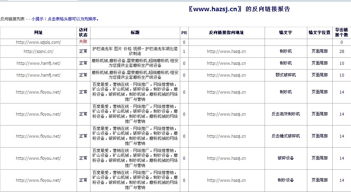351x192 pixels.
Task: Open the hamfj.net link in the 颚式破碎机 row
Action: point(38,75)
